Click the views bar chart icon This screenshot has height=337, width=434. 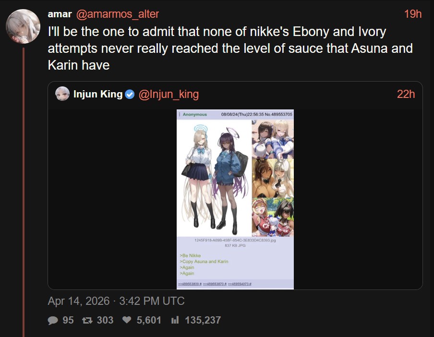[175, 320]
